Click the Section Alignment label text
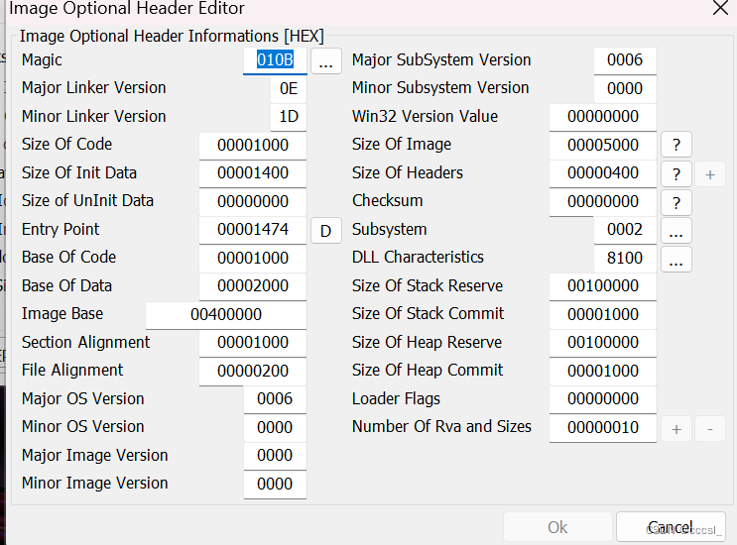The width and height of the screenshot is (737, 545). pyautogui.click(x=85, y=342)
